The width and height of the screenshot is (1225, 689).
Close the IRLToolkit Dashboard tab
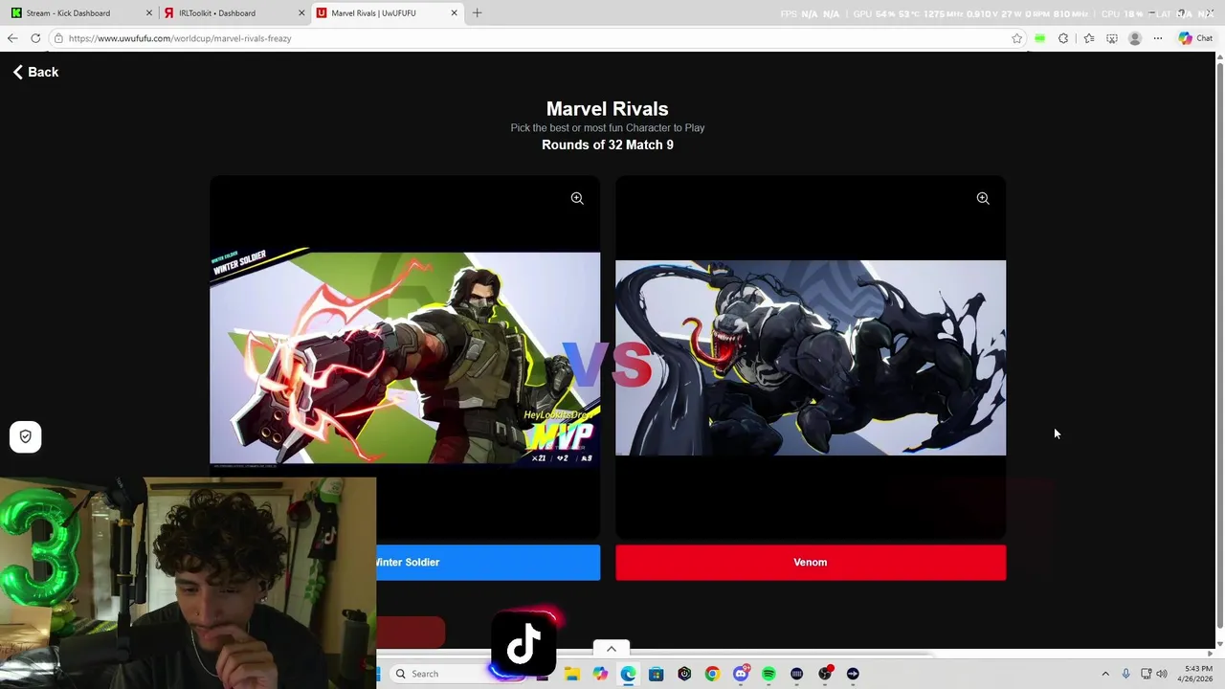(x=301, y=13)
